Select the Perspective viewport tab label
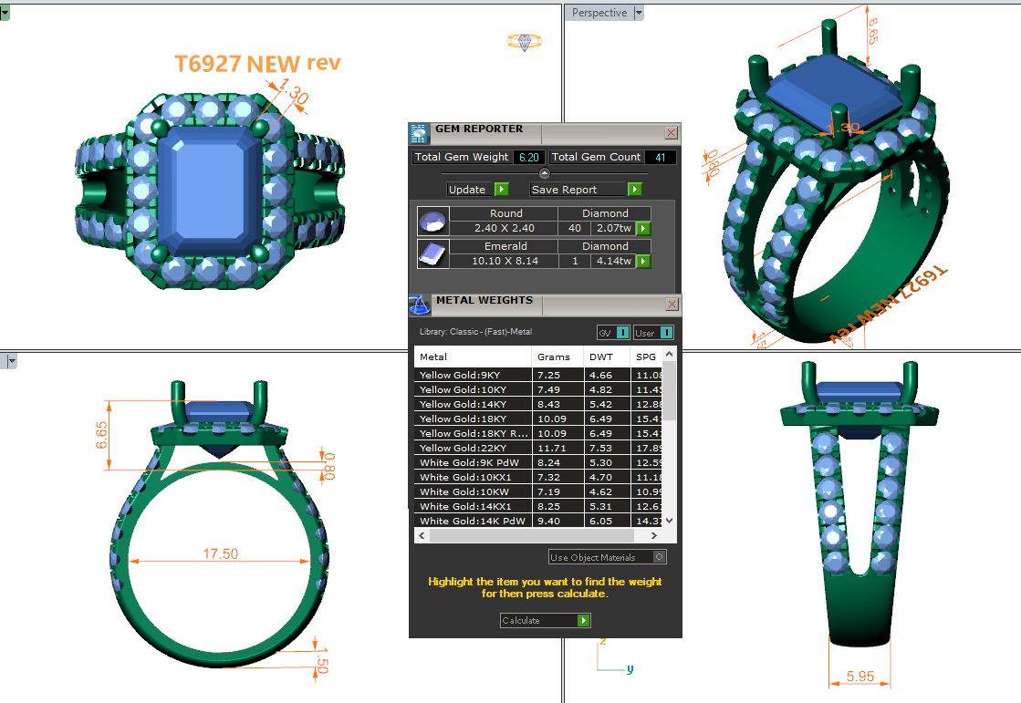The width and height of the screenshot is (1021, 703). [x=599, y=13]
